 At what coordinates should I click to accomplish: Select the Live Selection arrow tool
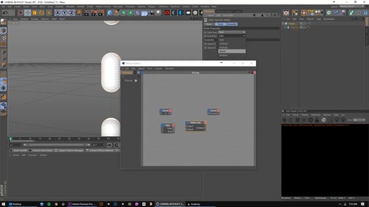coord(21,13)
